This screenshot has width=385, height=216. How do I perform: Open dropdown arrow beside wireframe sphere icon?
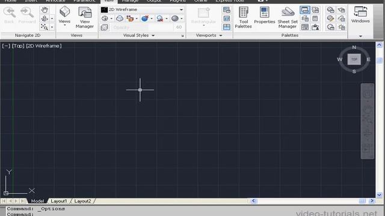[111, 19]
